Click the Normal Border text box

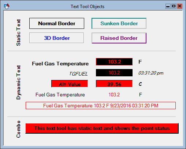pyautogui.click(x=57, y=23)
